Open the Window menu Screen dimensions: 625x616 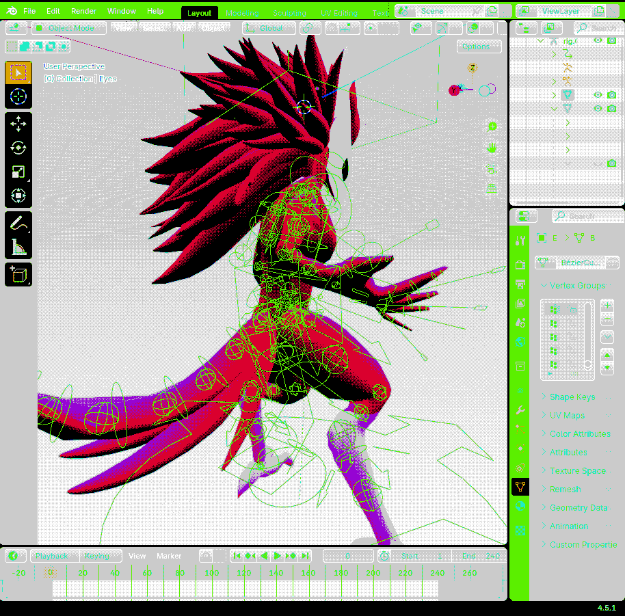(122, 11)
